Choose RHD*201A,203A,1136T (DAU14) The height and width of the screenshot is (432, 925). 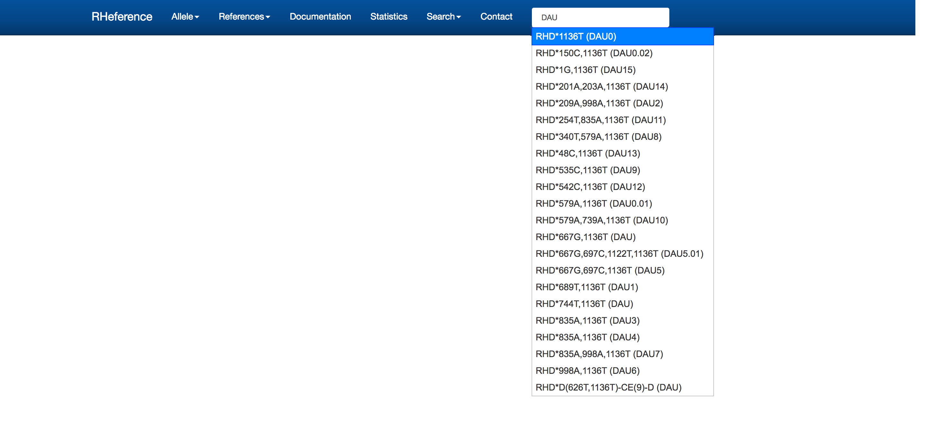622,86
